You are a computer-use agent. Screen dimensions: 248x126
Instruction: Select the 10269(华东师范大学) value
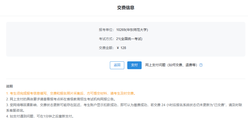(132, 30)
